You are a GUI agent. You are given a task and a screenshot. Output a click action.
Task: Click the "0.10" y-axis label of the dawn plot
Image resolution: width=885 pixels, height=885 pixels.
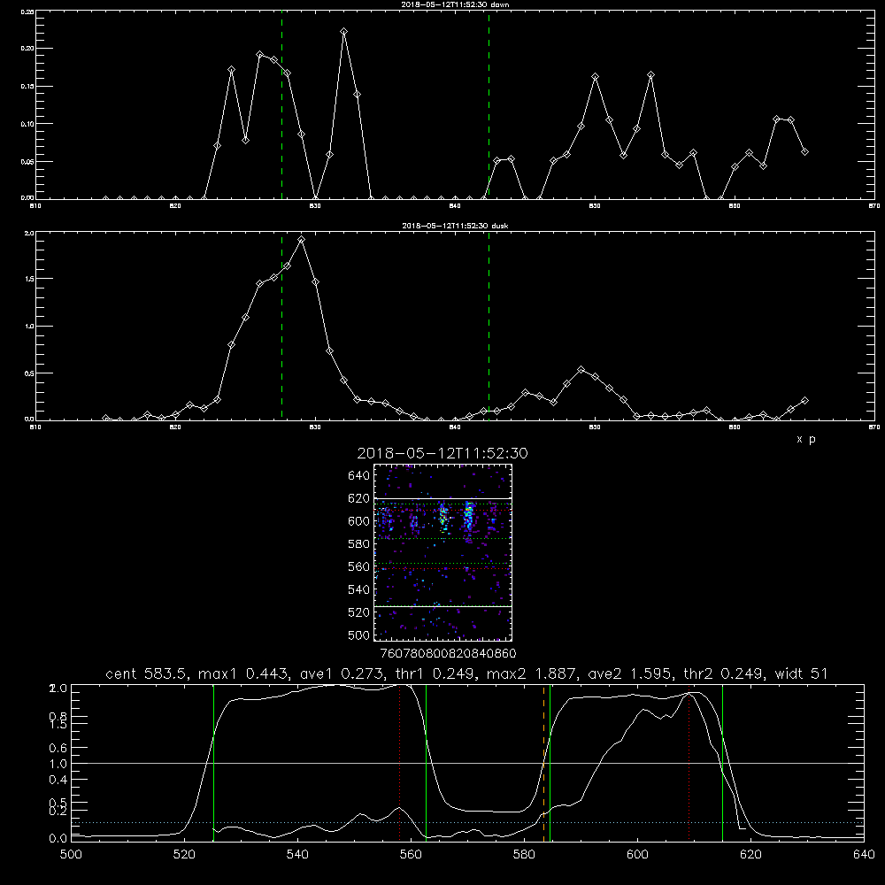point(27,124)
